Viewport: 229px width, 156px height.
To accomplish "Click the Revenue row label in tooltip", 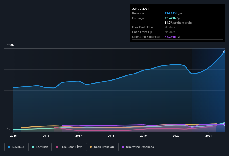I will 138,13.
